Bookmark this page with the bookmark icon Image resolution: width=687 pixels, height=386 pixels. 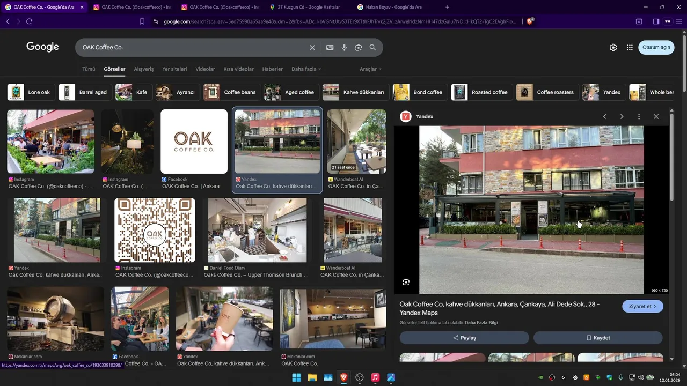pyautogui.click(x=142, y=21)
